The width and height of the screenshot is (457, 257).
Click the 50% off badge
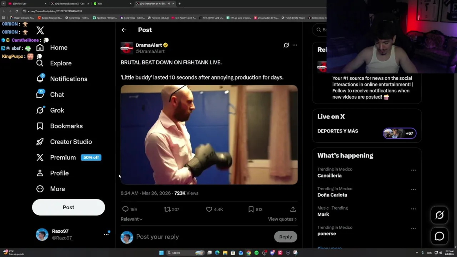[x=91, y=157]
